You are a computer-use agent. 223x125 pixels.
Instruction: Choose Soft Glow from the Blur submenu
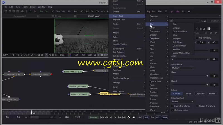point(177,42)
